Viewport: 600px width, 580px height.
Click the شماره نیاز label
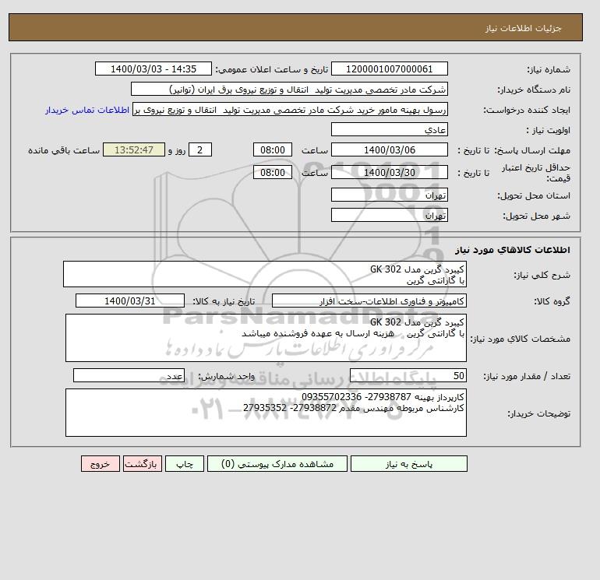pos(549,69)
